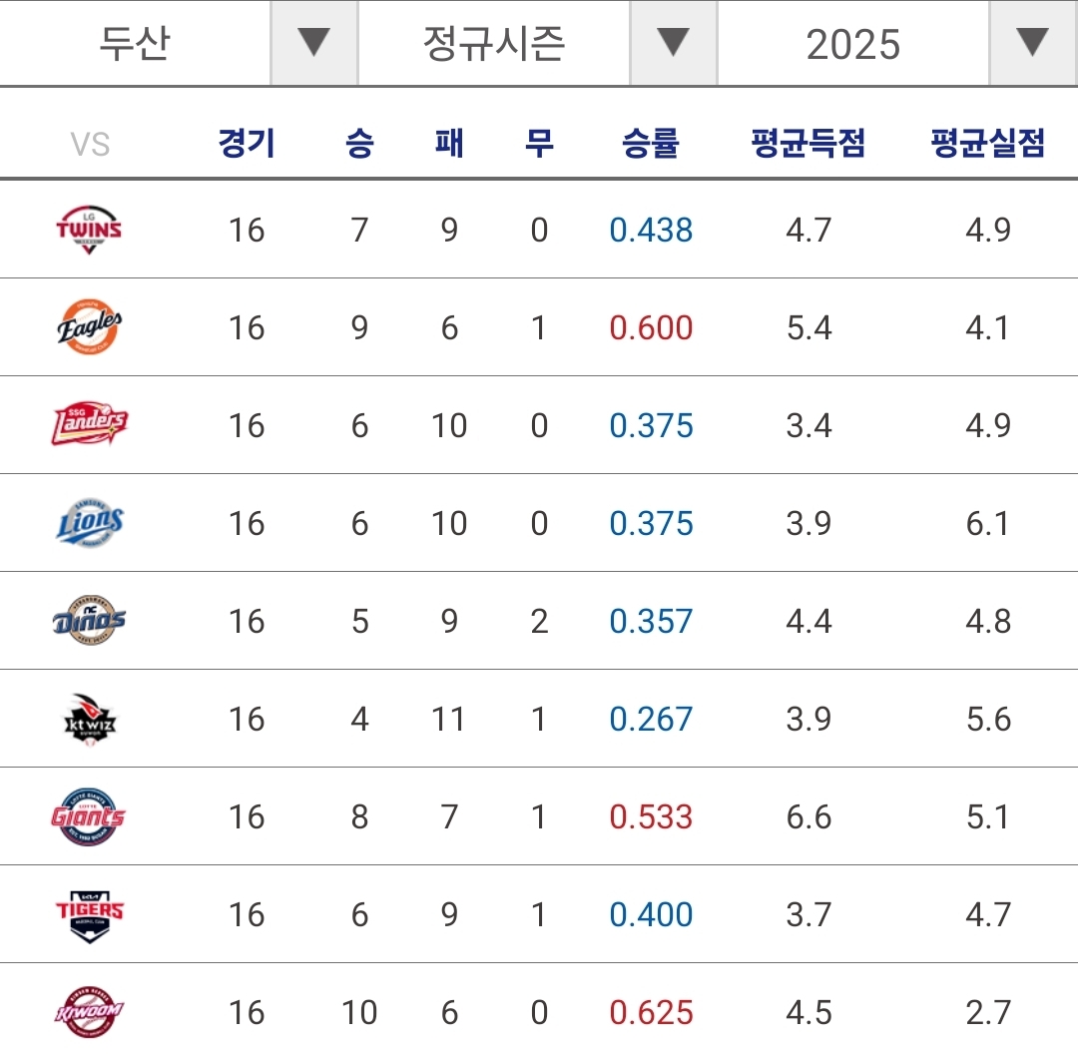Click the 0.267 win rate versus kt wiz
The height and width of the screenshot is (1057, 1078).
(651, 719)
